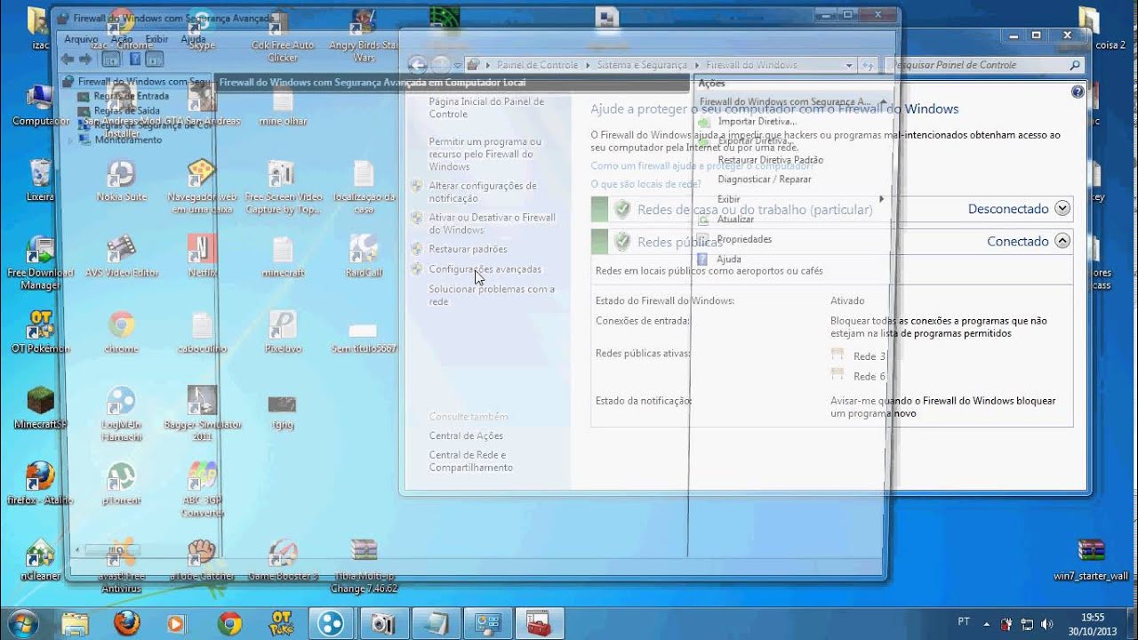Image resolution: width=1138 pixels, height=640 pixels.
Task: Select the Lixeira recycle bin icon
Action: point(40,180)
